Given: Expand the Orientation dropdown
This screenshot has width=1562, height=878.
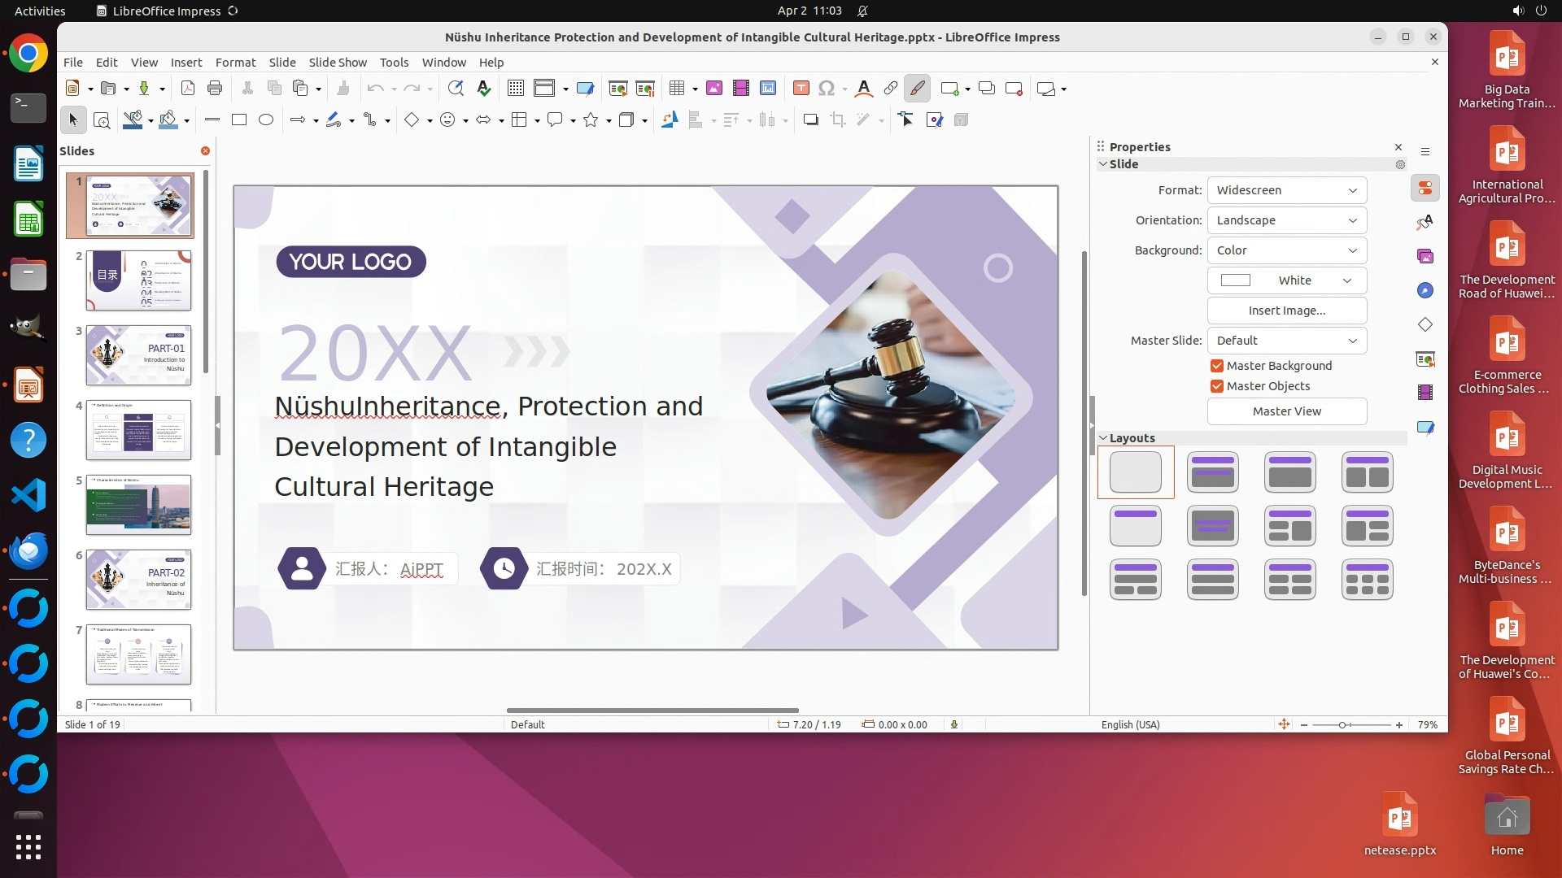Looking at the screenshot, I should pyautogui.click(x=1286, y=220).
